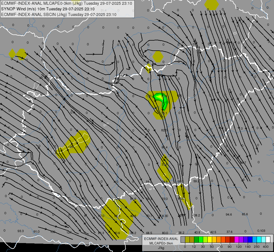Click the map value 126
This screenshot has width=274, height=252.
[71, 147]
